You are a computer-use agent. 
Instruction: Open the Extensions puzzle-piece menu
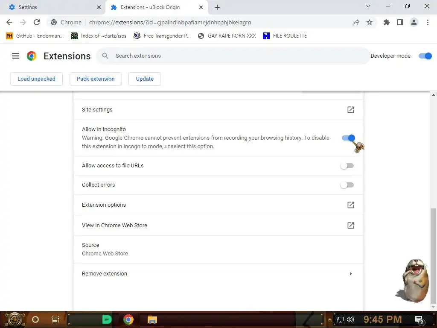(x=386, y=22)
